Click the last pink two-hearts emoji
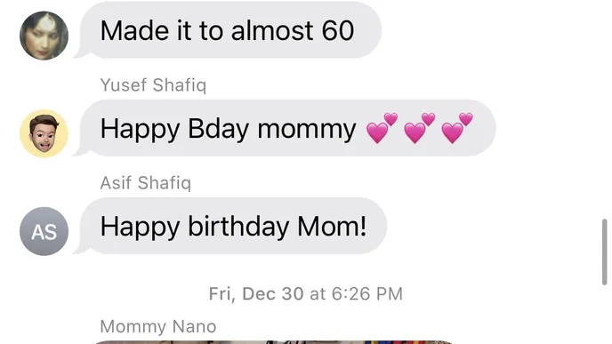This screenshot has width=612, height=344. [x=457, y=128]
